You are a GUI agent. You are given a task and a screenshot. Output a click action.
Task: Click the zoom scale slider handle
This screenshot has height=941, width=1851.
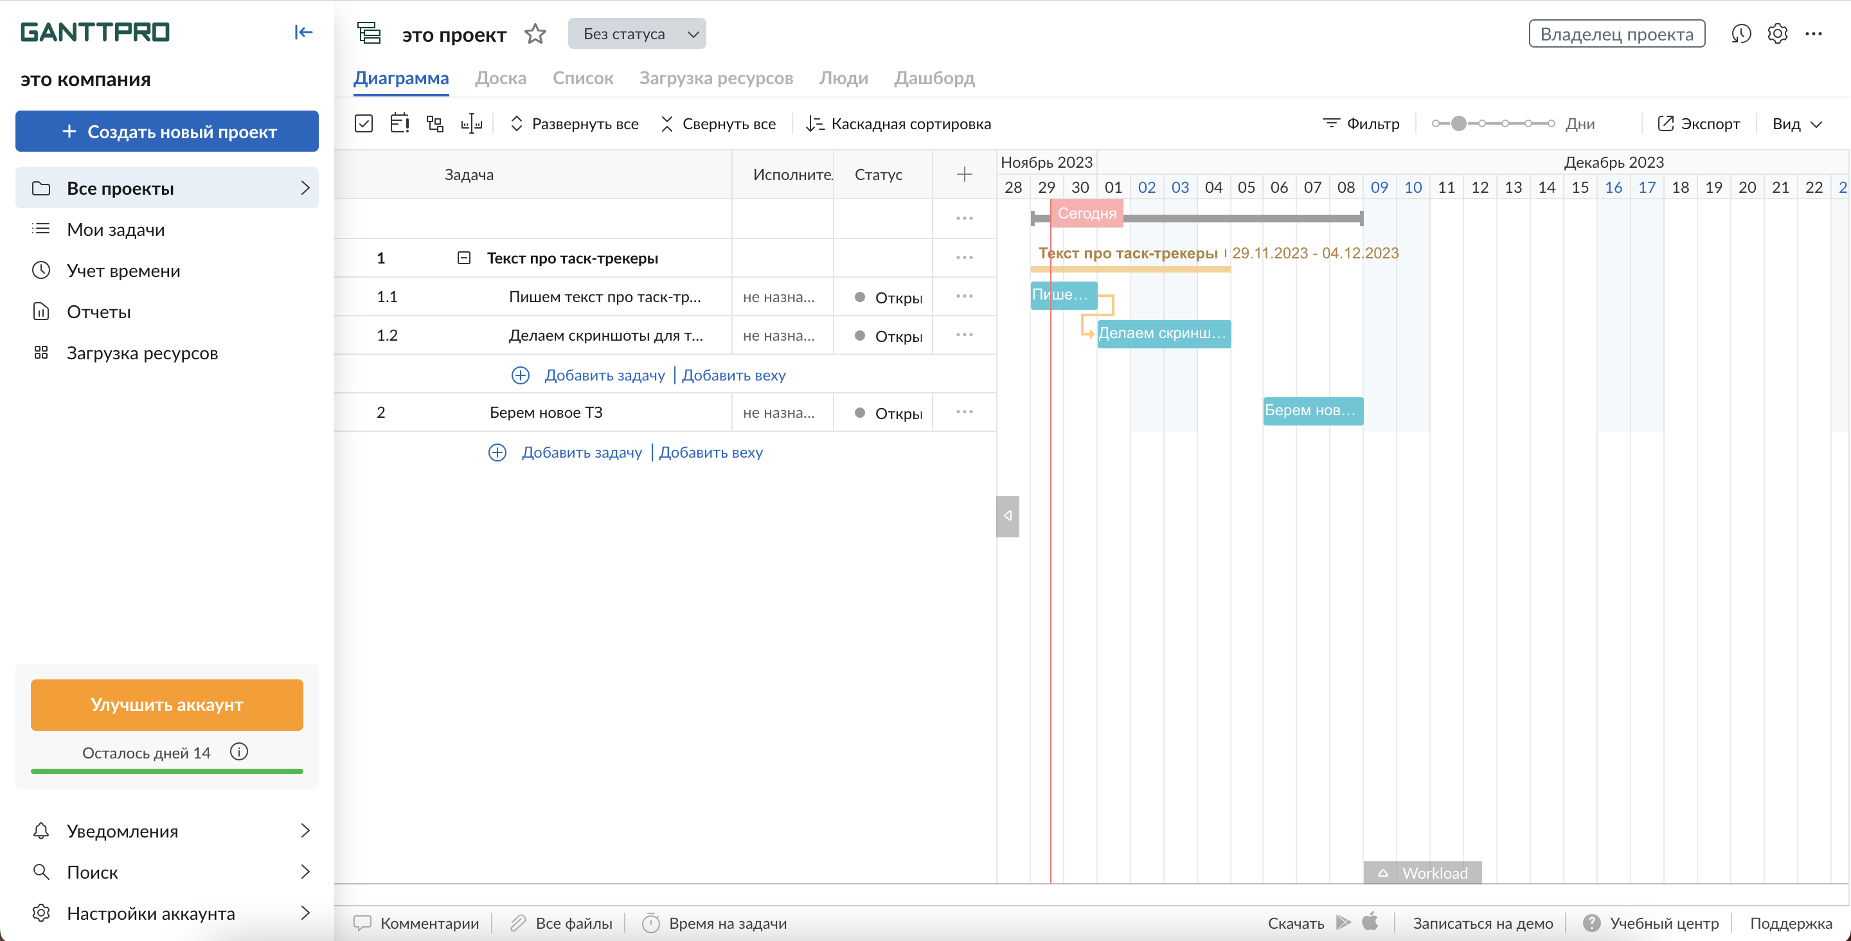(1459, 123)
